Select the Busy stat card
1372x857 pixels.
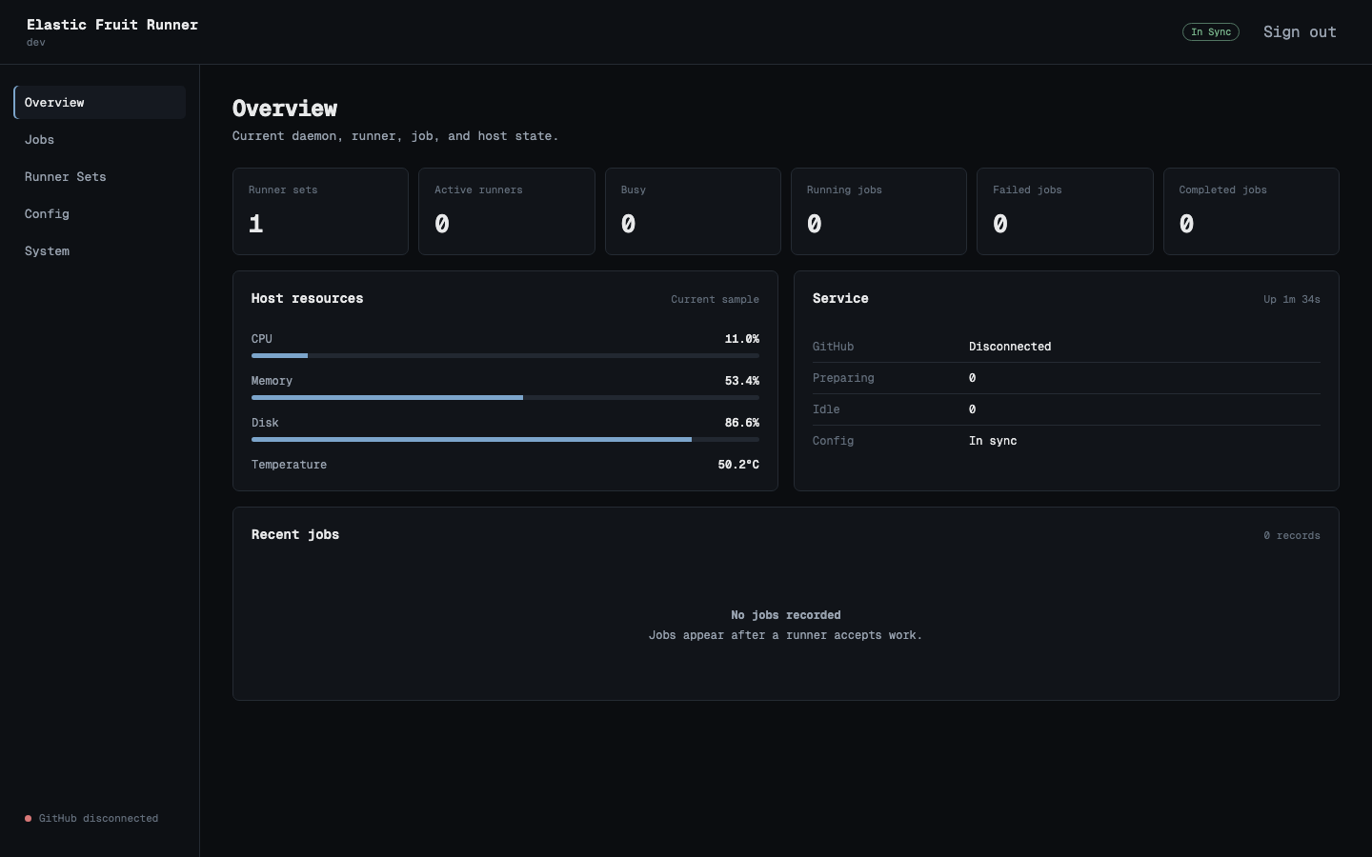[693, 211]
